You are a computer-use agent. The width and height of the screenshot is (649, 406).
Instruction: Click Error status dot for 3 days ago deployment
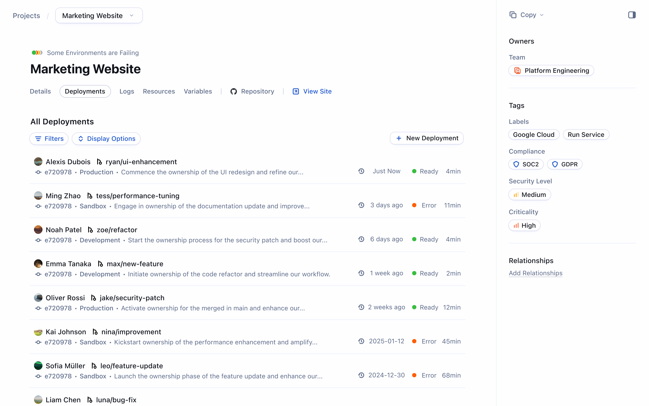pos(414,205)
